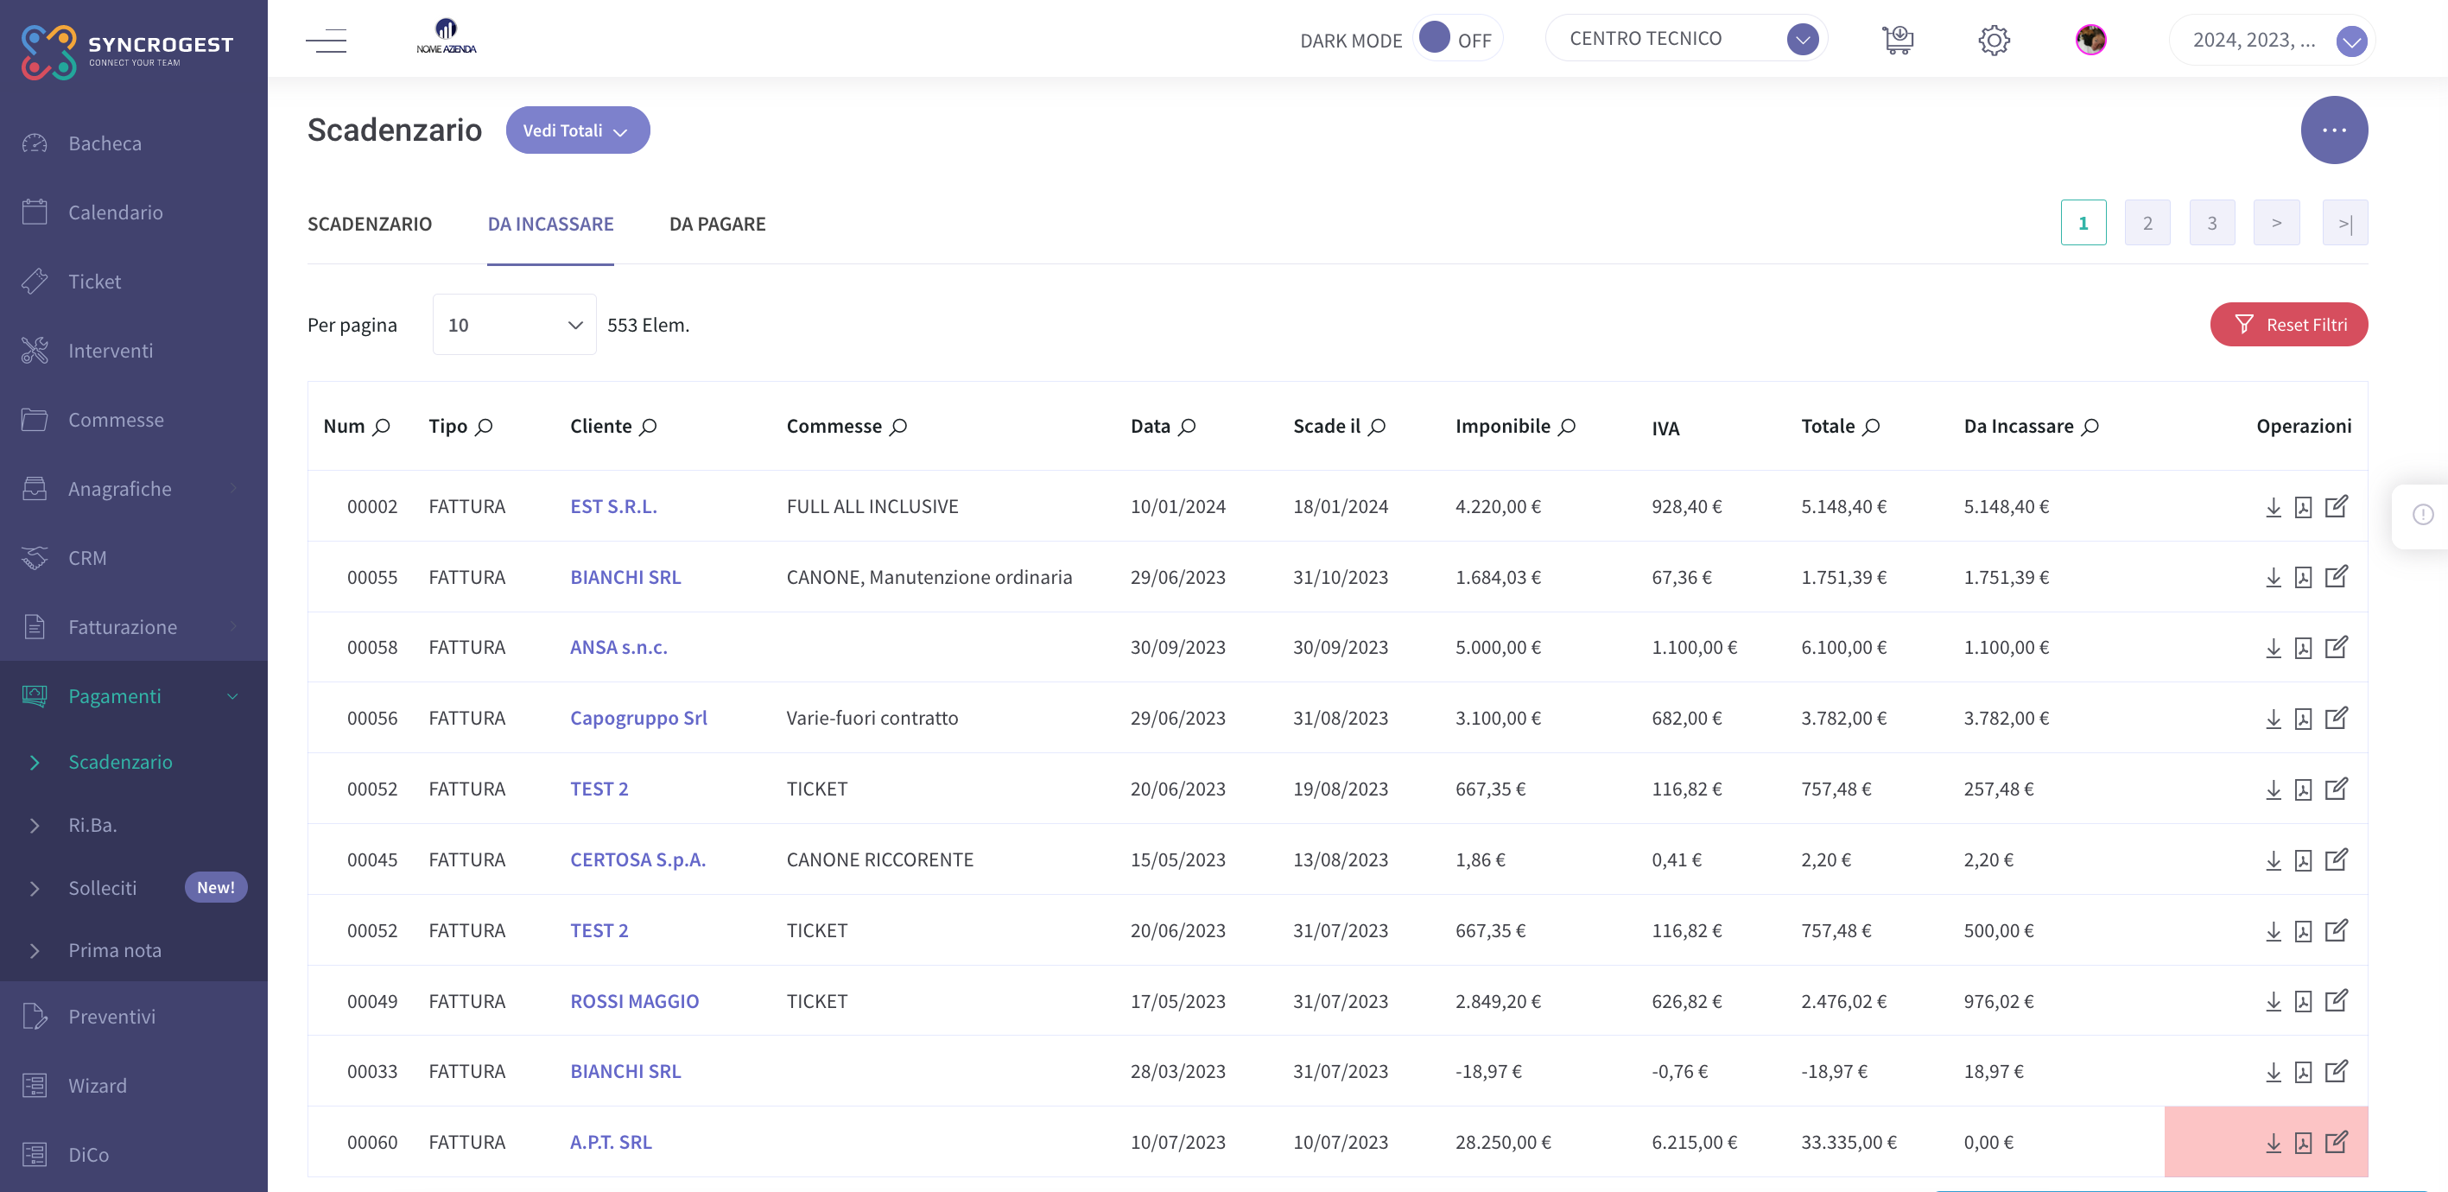Open Ri.Ba. submenu item
Viewport: 2448px width, 1192px height.
(x=133, y=825)
